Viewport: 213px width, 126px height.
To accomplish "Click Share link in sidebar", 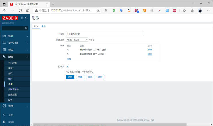I will (11, 122).
